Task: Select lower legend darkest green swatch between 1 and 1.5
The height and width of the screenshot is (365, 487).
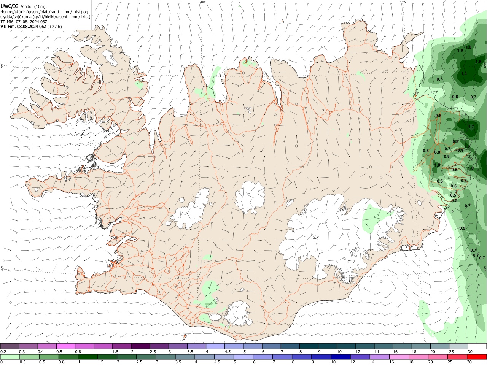Action: (88, 357)
